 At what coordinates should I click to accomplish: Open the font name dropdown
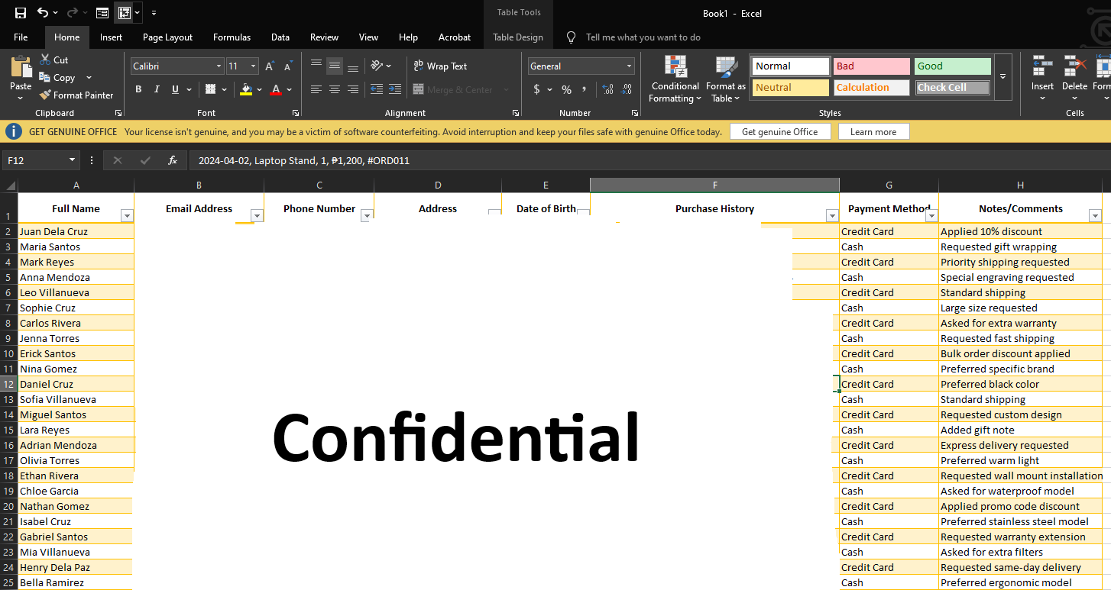pos(219,66)
